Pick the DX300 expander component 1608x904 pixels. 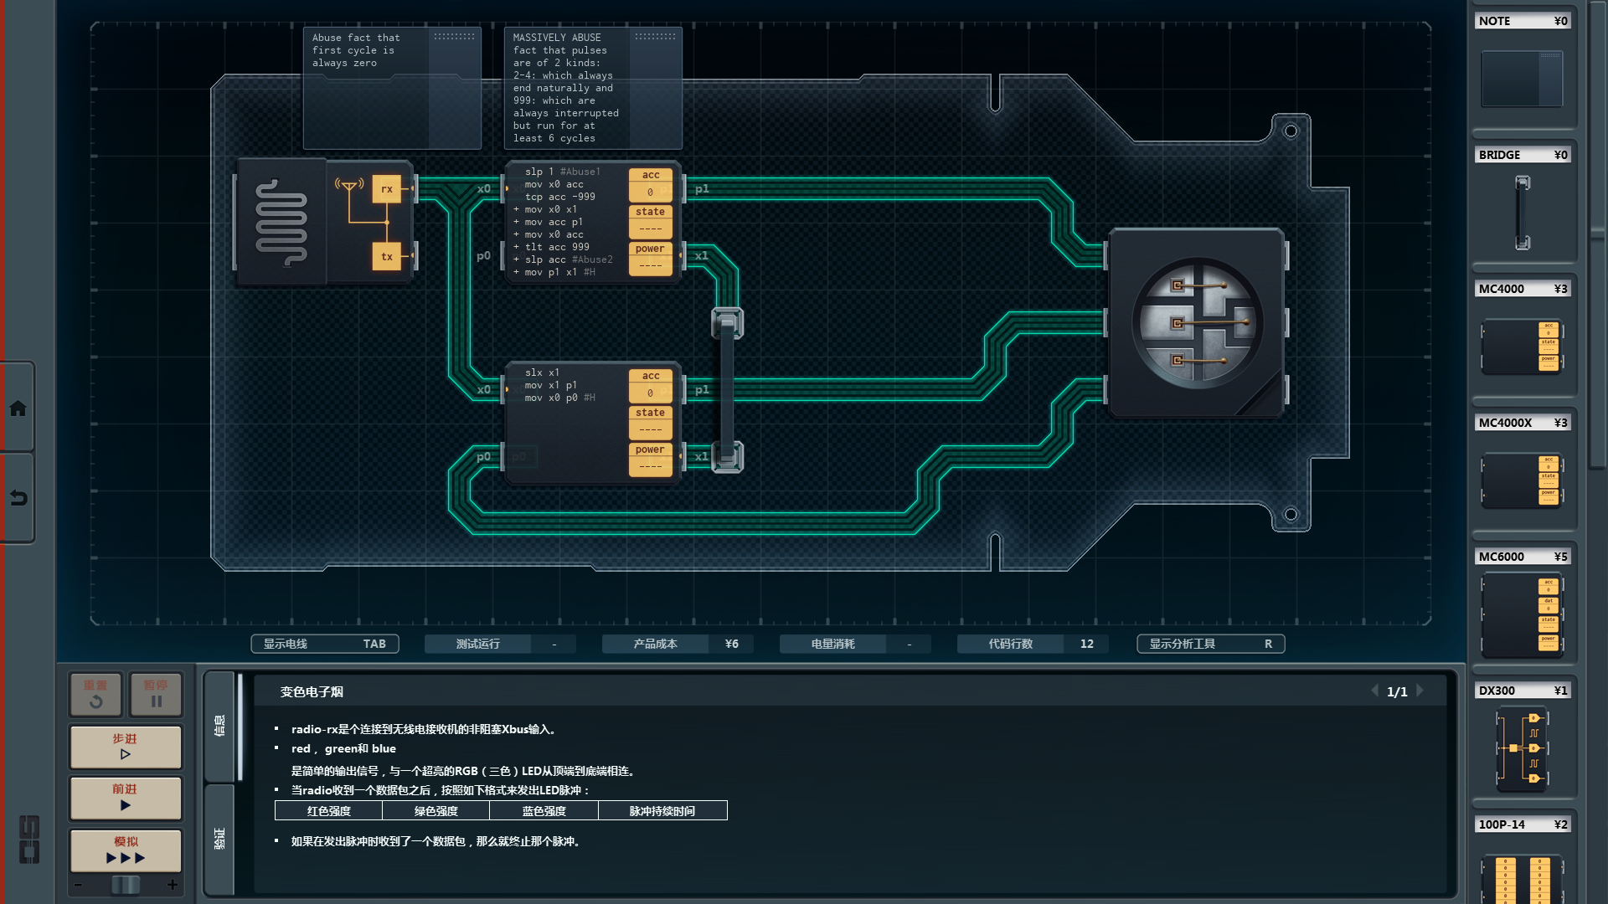point(1522,748)
